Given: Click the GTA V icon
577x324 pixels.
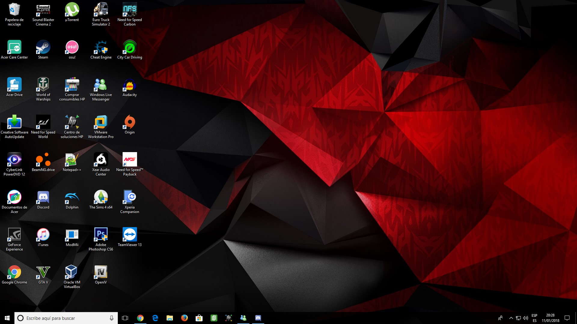Looking at the screenshot, I should pyautogui.click(x=43, y=274).
